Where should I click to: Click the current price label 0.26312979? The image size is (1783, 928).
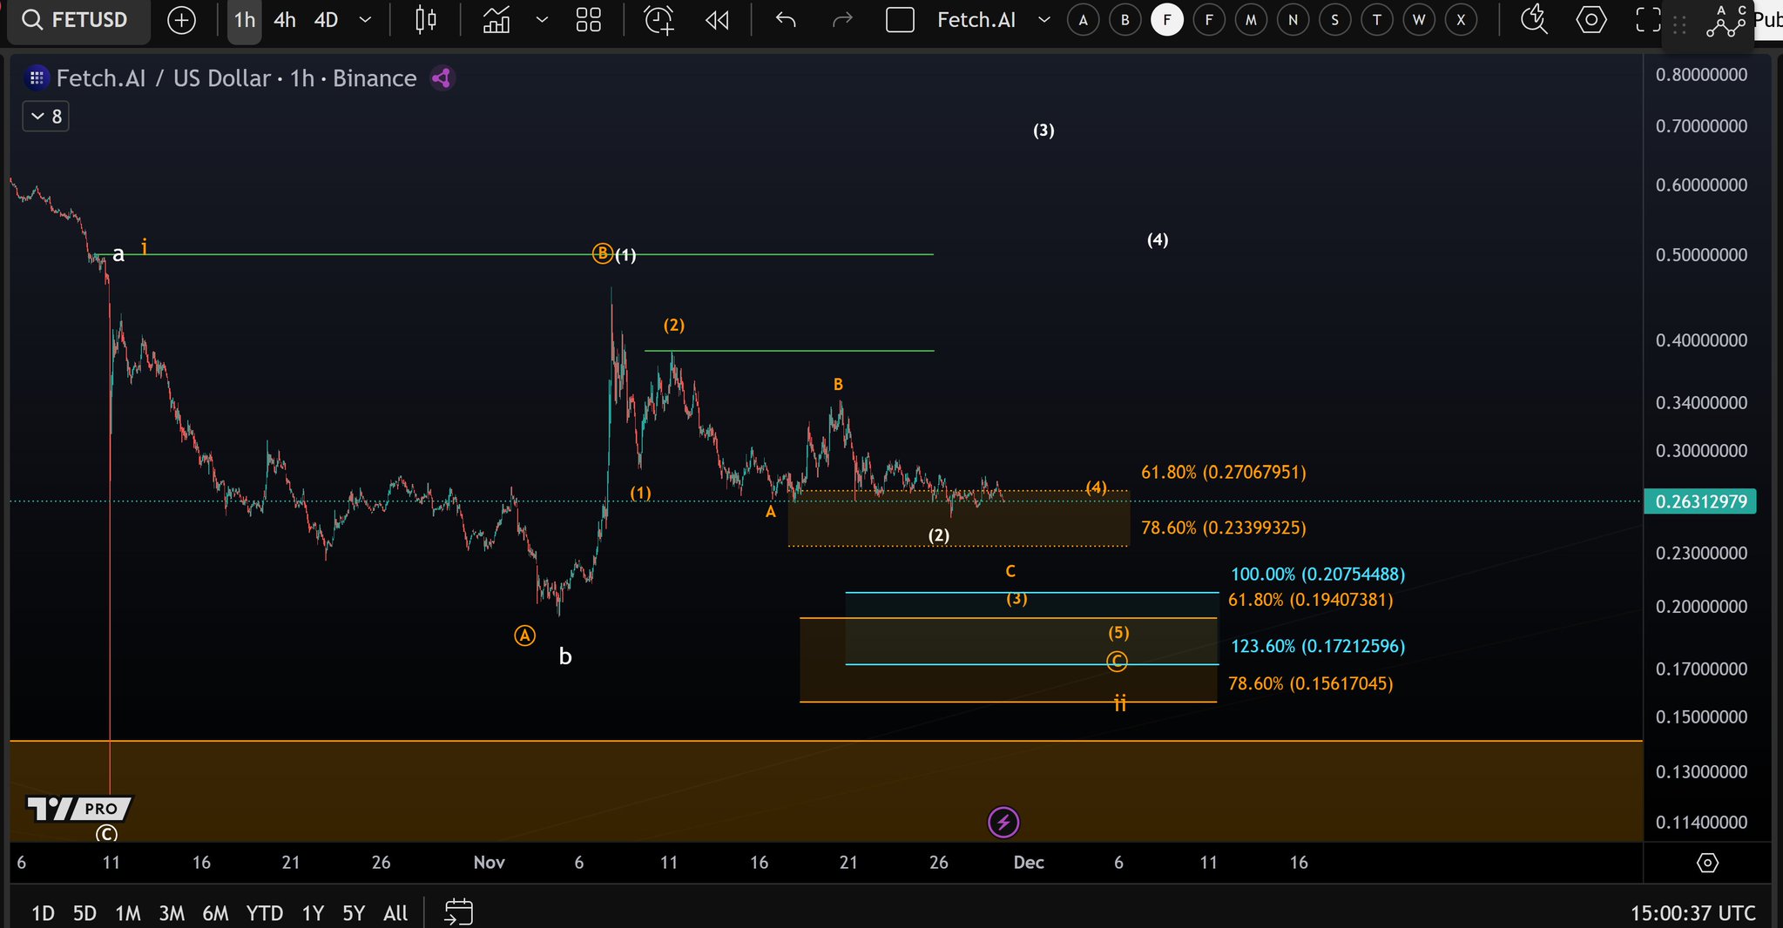pyautogui.click(x=1700, y=501)
